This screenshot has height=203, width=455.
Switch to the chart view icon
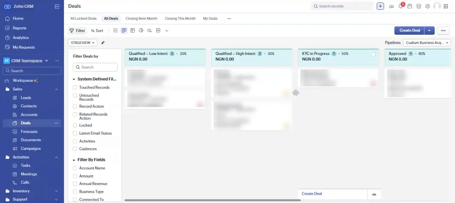(141, 30)
